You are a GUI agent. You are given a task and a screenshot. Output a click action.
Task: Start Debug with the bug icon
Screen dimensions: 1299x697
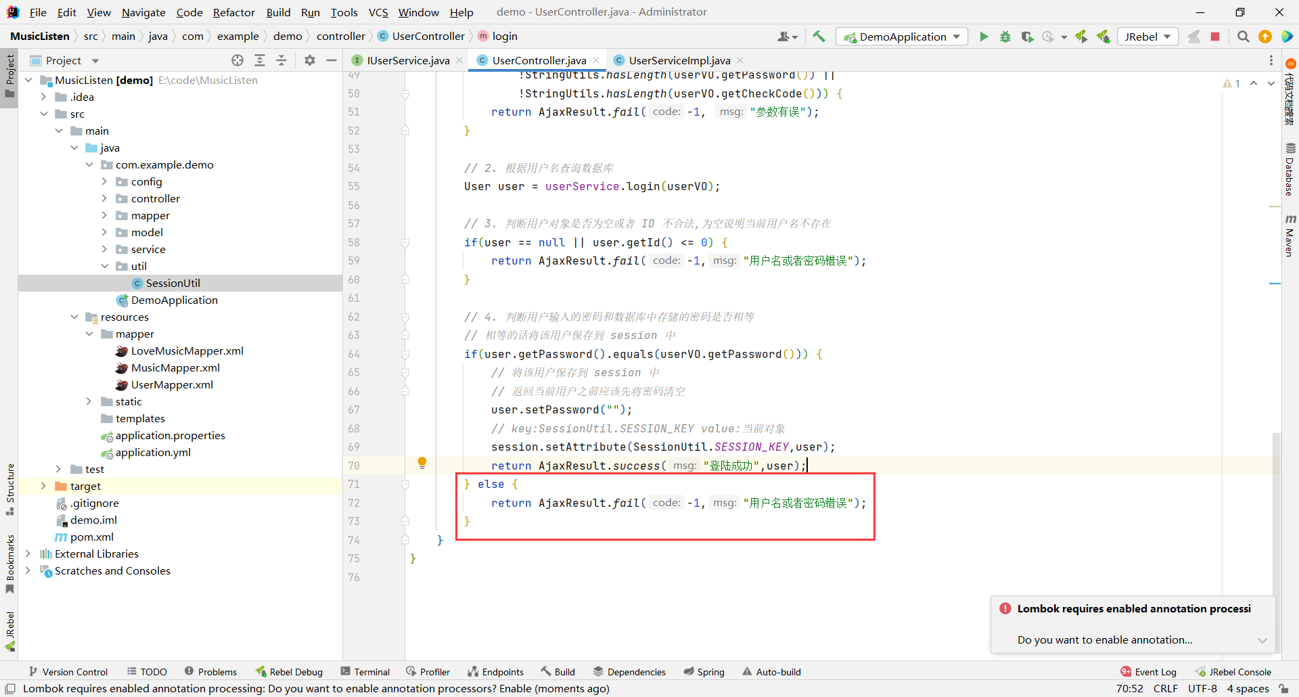1005,37
